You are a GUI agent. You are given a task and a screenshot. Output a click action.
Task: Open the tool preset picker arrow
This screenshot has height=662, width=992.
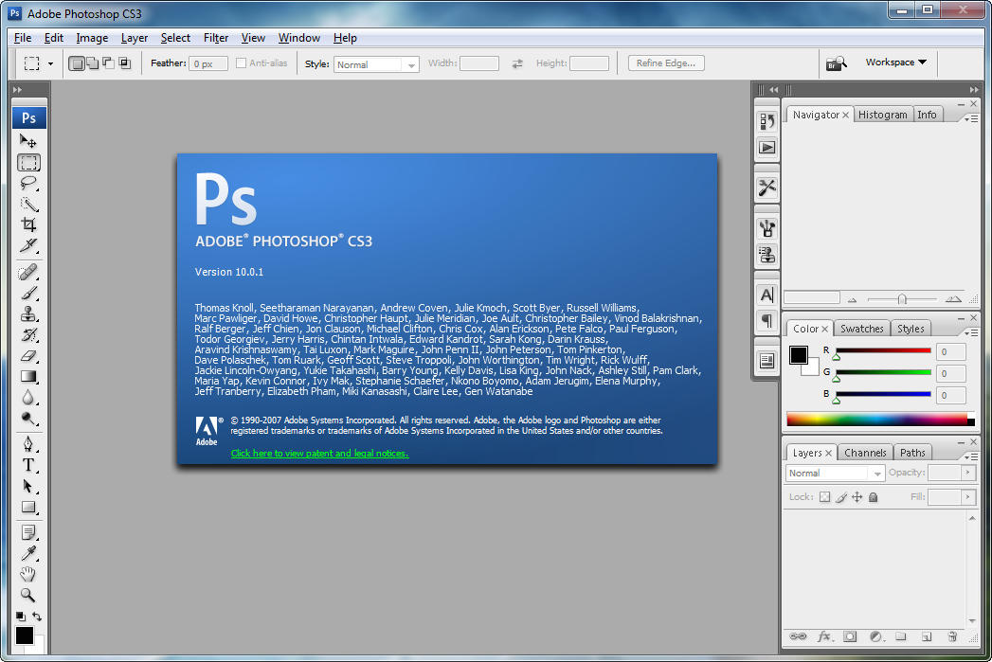point(50,63)
